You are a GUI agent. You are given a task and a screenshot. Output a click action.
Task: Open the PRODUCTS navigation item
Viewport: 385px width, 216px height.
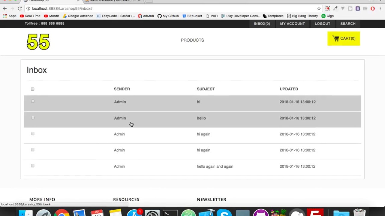point(192,40)
